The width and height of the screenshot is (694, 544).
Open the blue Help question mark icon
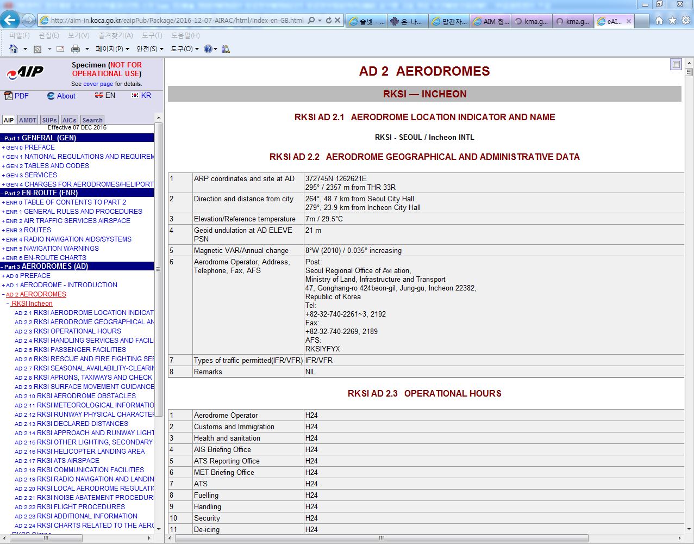tap(208, 49)
